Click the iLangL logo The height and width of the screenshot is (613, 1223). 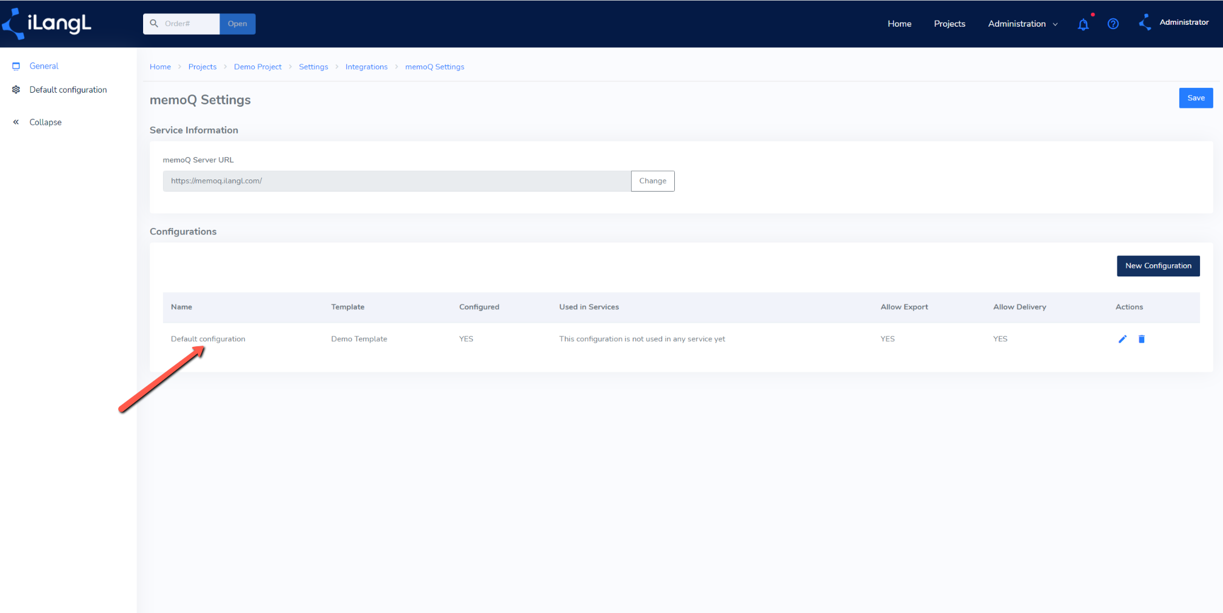47,24
